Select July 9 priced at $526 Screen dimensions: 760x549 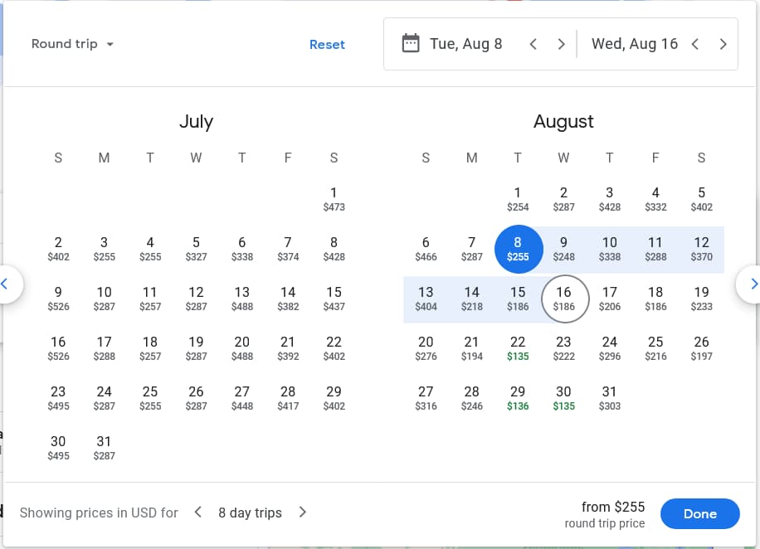58,299
